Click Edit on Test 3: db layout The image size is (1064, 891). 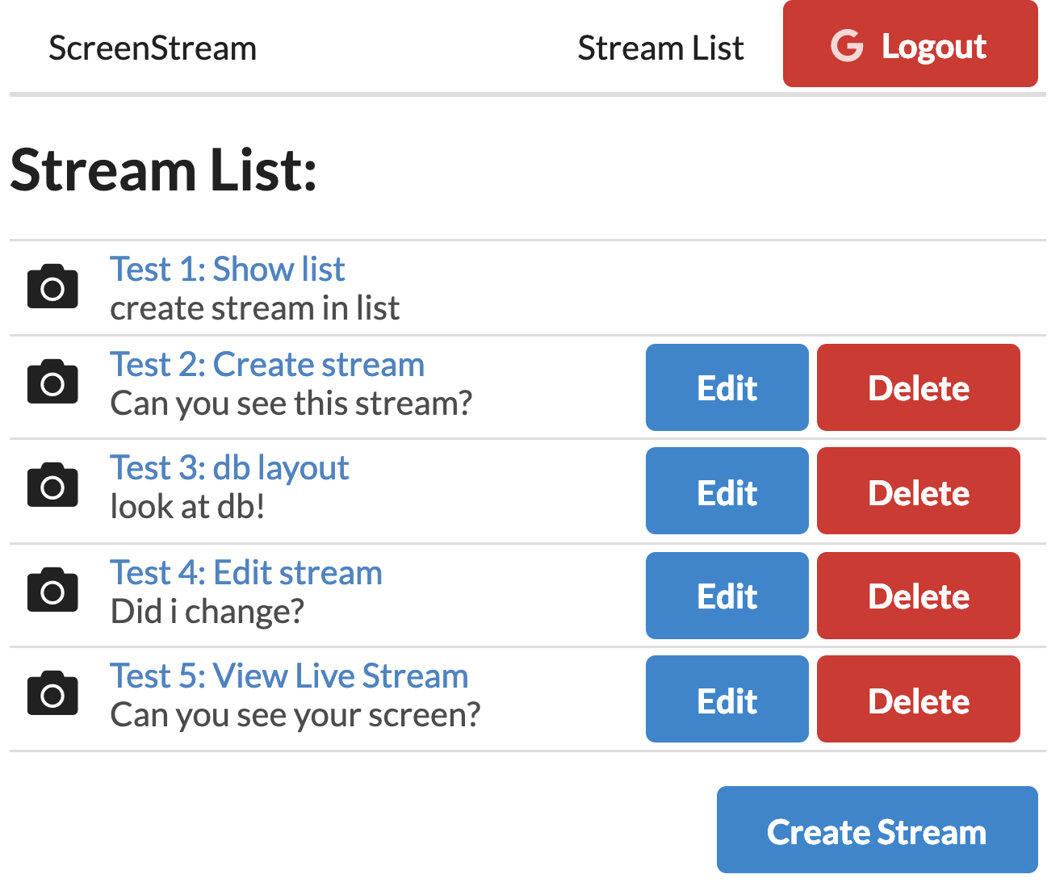726,491
